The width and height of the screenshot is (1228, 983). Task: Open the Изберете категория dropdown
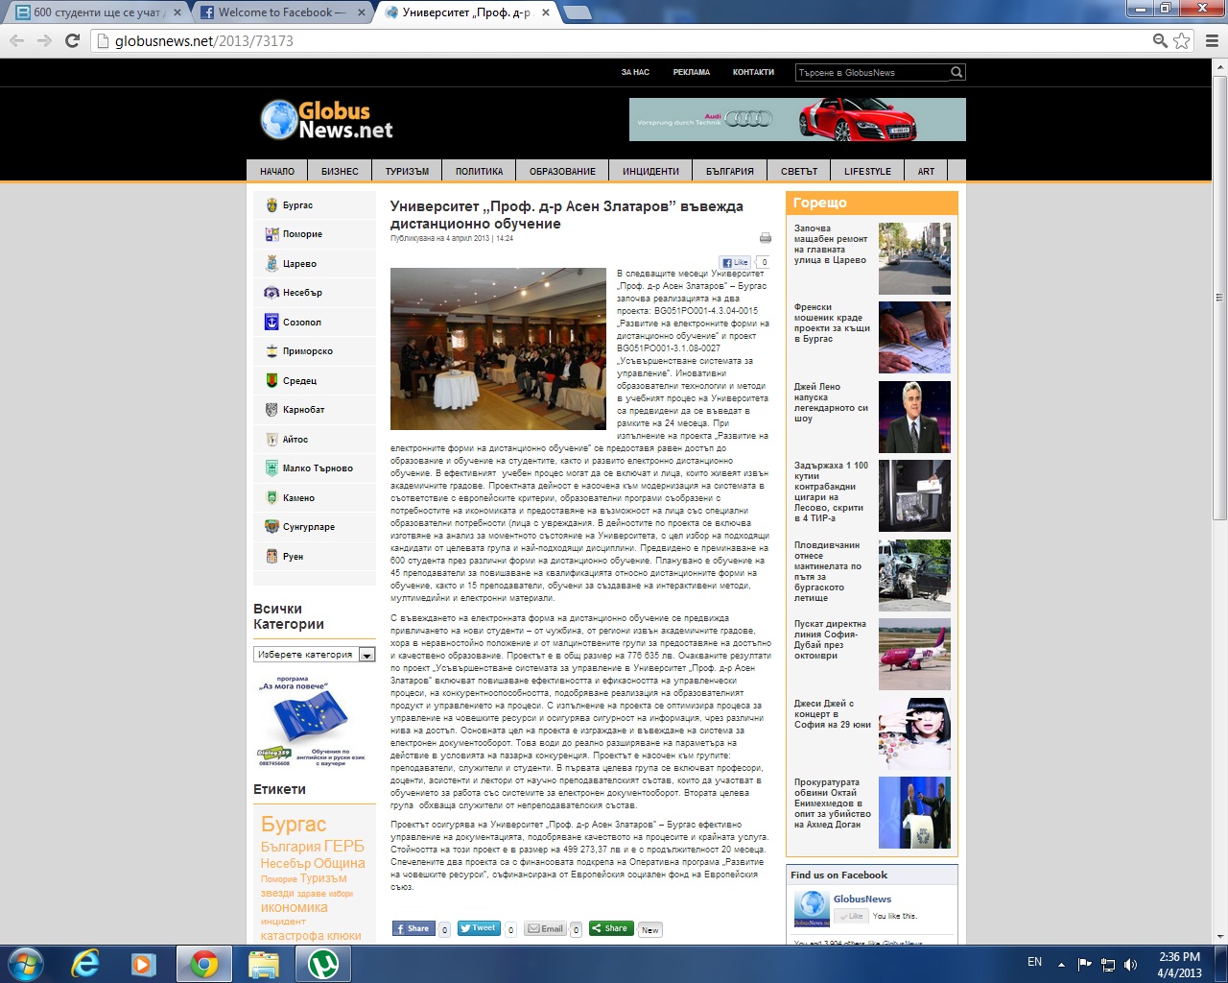[x=314, y=654]
